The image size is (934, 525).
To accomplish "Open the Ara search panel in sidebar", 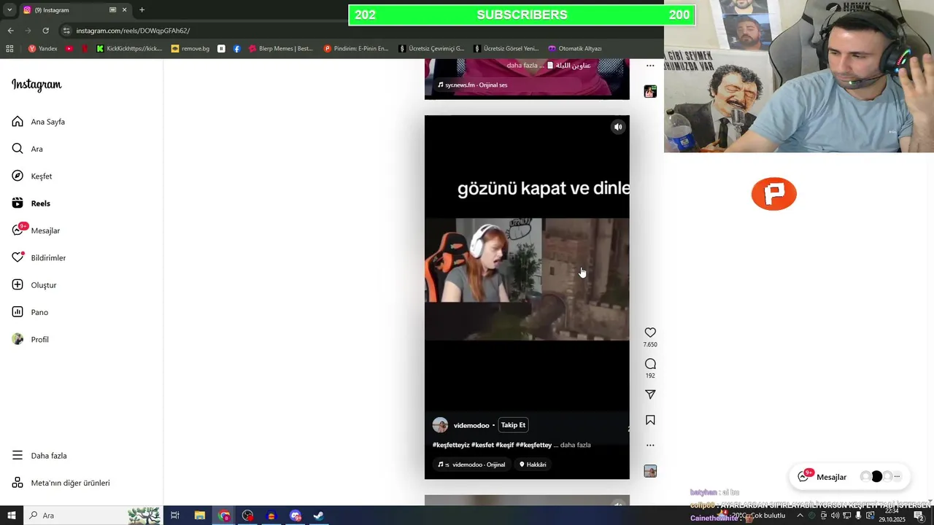I will (x=28, y=149).
